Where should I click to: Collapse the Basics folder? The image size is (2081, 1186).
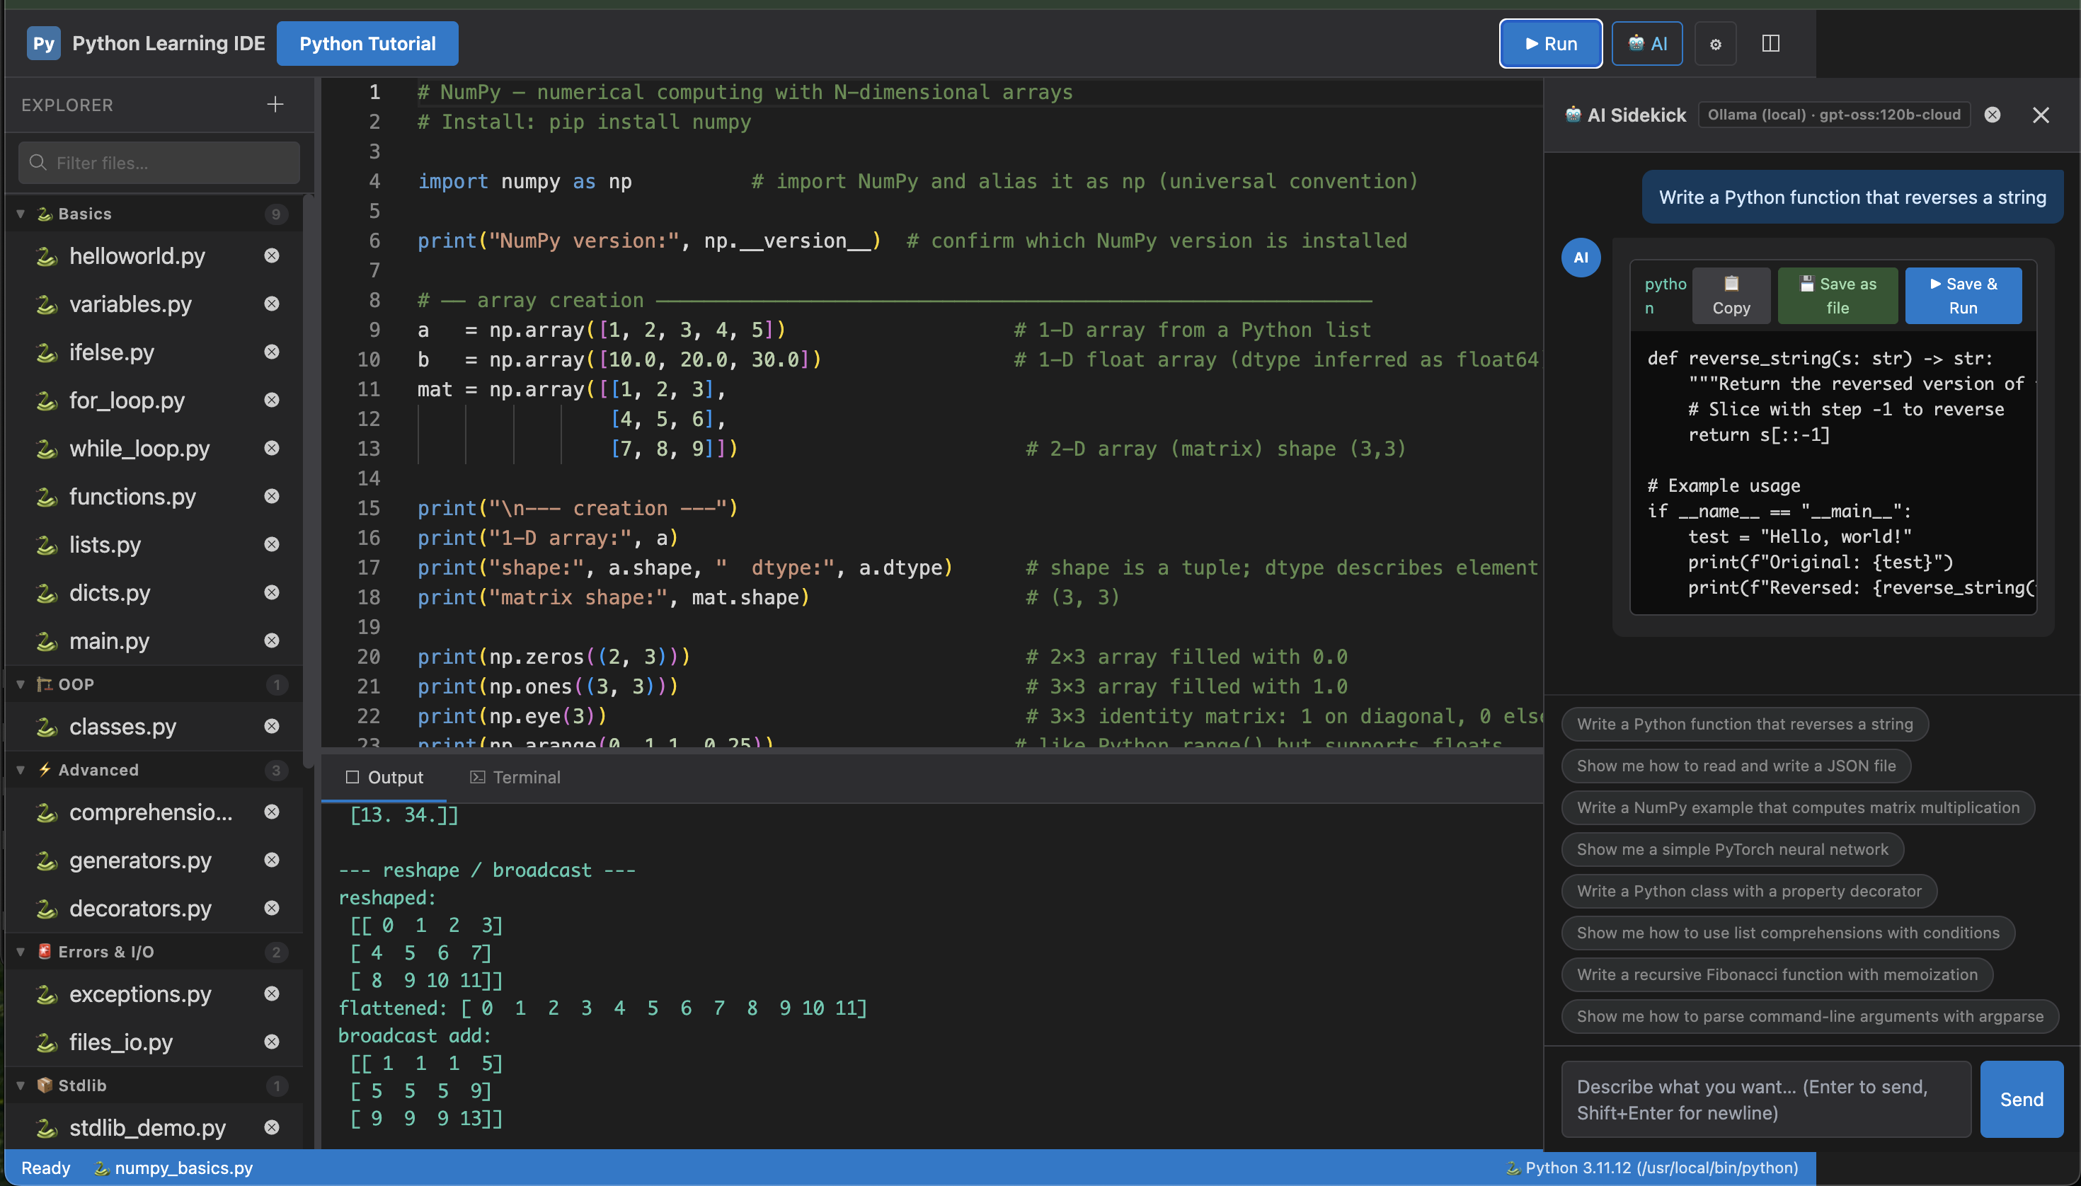pyautogui.click(x=21, y=214)
